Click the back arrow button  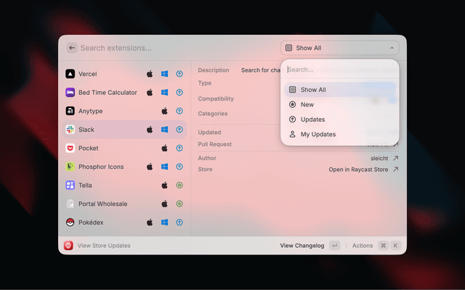coord(72,48)
